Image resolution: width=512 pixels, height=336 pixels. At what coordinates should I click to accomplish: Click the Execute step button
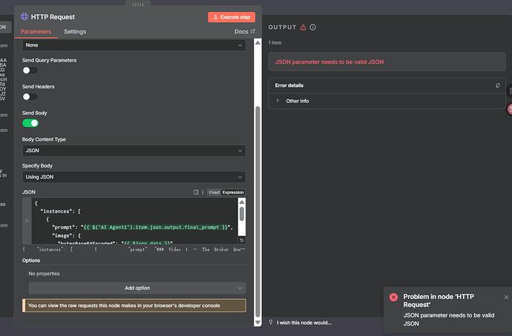(x=232, y=17)
